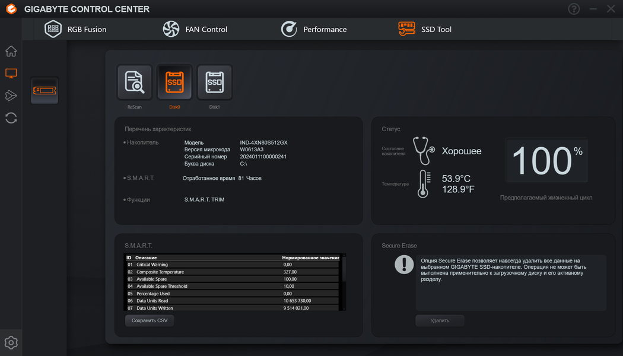The width and height of the screenshot is (623, 356).
Task: Open the Performance tab
Action: 313,29
